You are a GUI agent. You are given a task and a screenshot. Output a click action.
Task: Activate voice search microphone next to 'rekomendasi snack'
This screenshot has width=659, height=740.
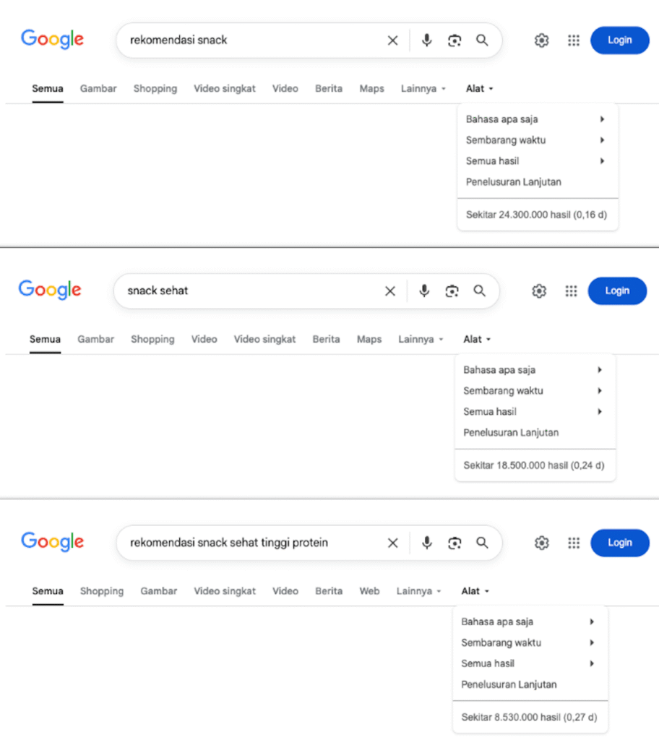tap(426, 40)
